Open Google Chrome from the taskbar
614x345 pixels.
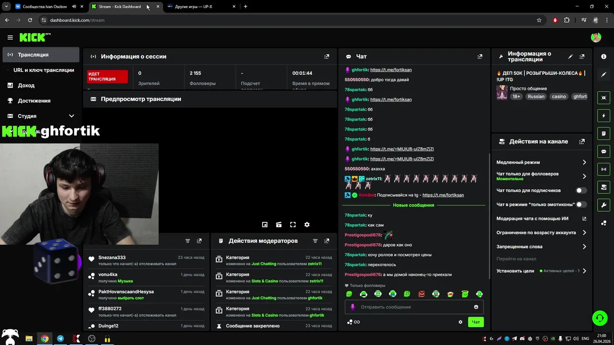click(45, 339)
